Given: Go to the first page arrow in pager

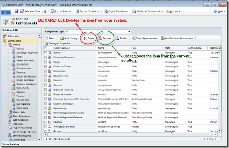Looking at the screenshot, I should tap(204, 139).
